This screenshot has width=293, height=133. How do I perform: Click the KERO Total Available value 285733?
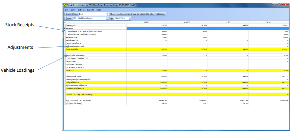point(163,49)
